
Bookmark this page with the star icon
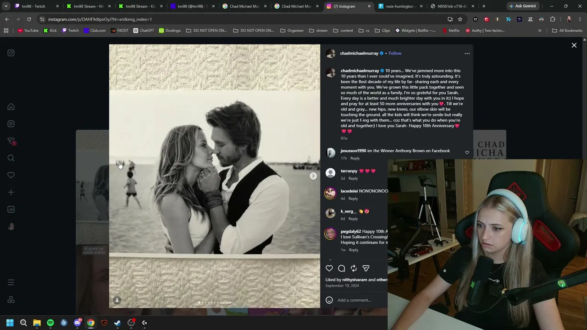(460, 19)
